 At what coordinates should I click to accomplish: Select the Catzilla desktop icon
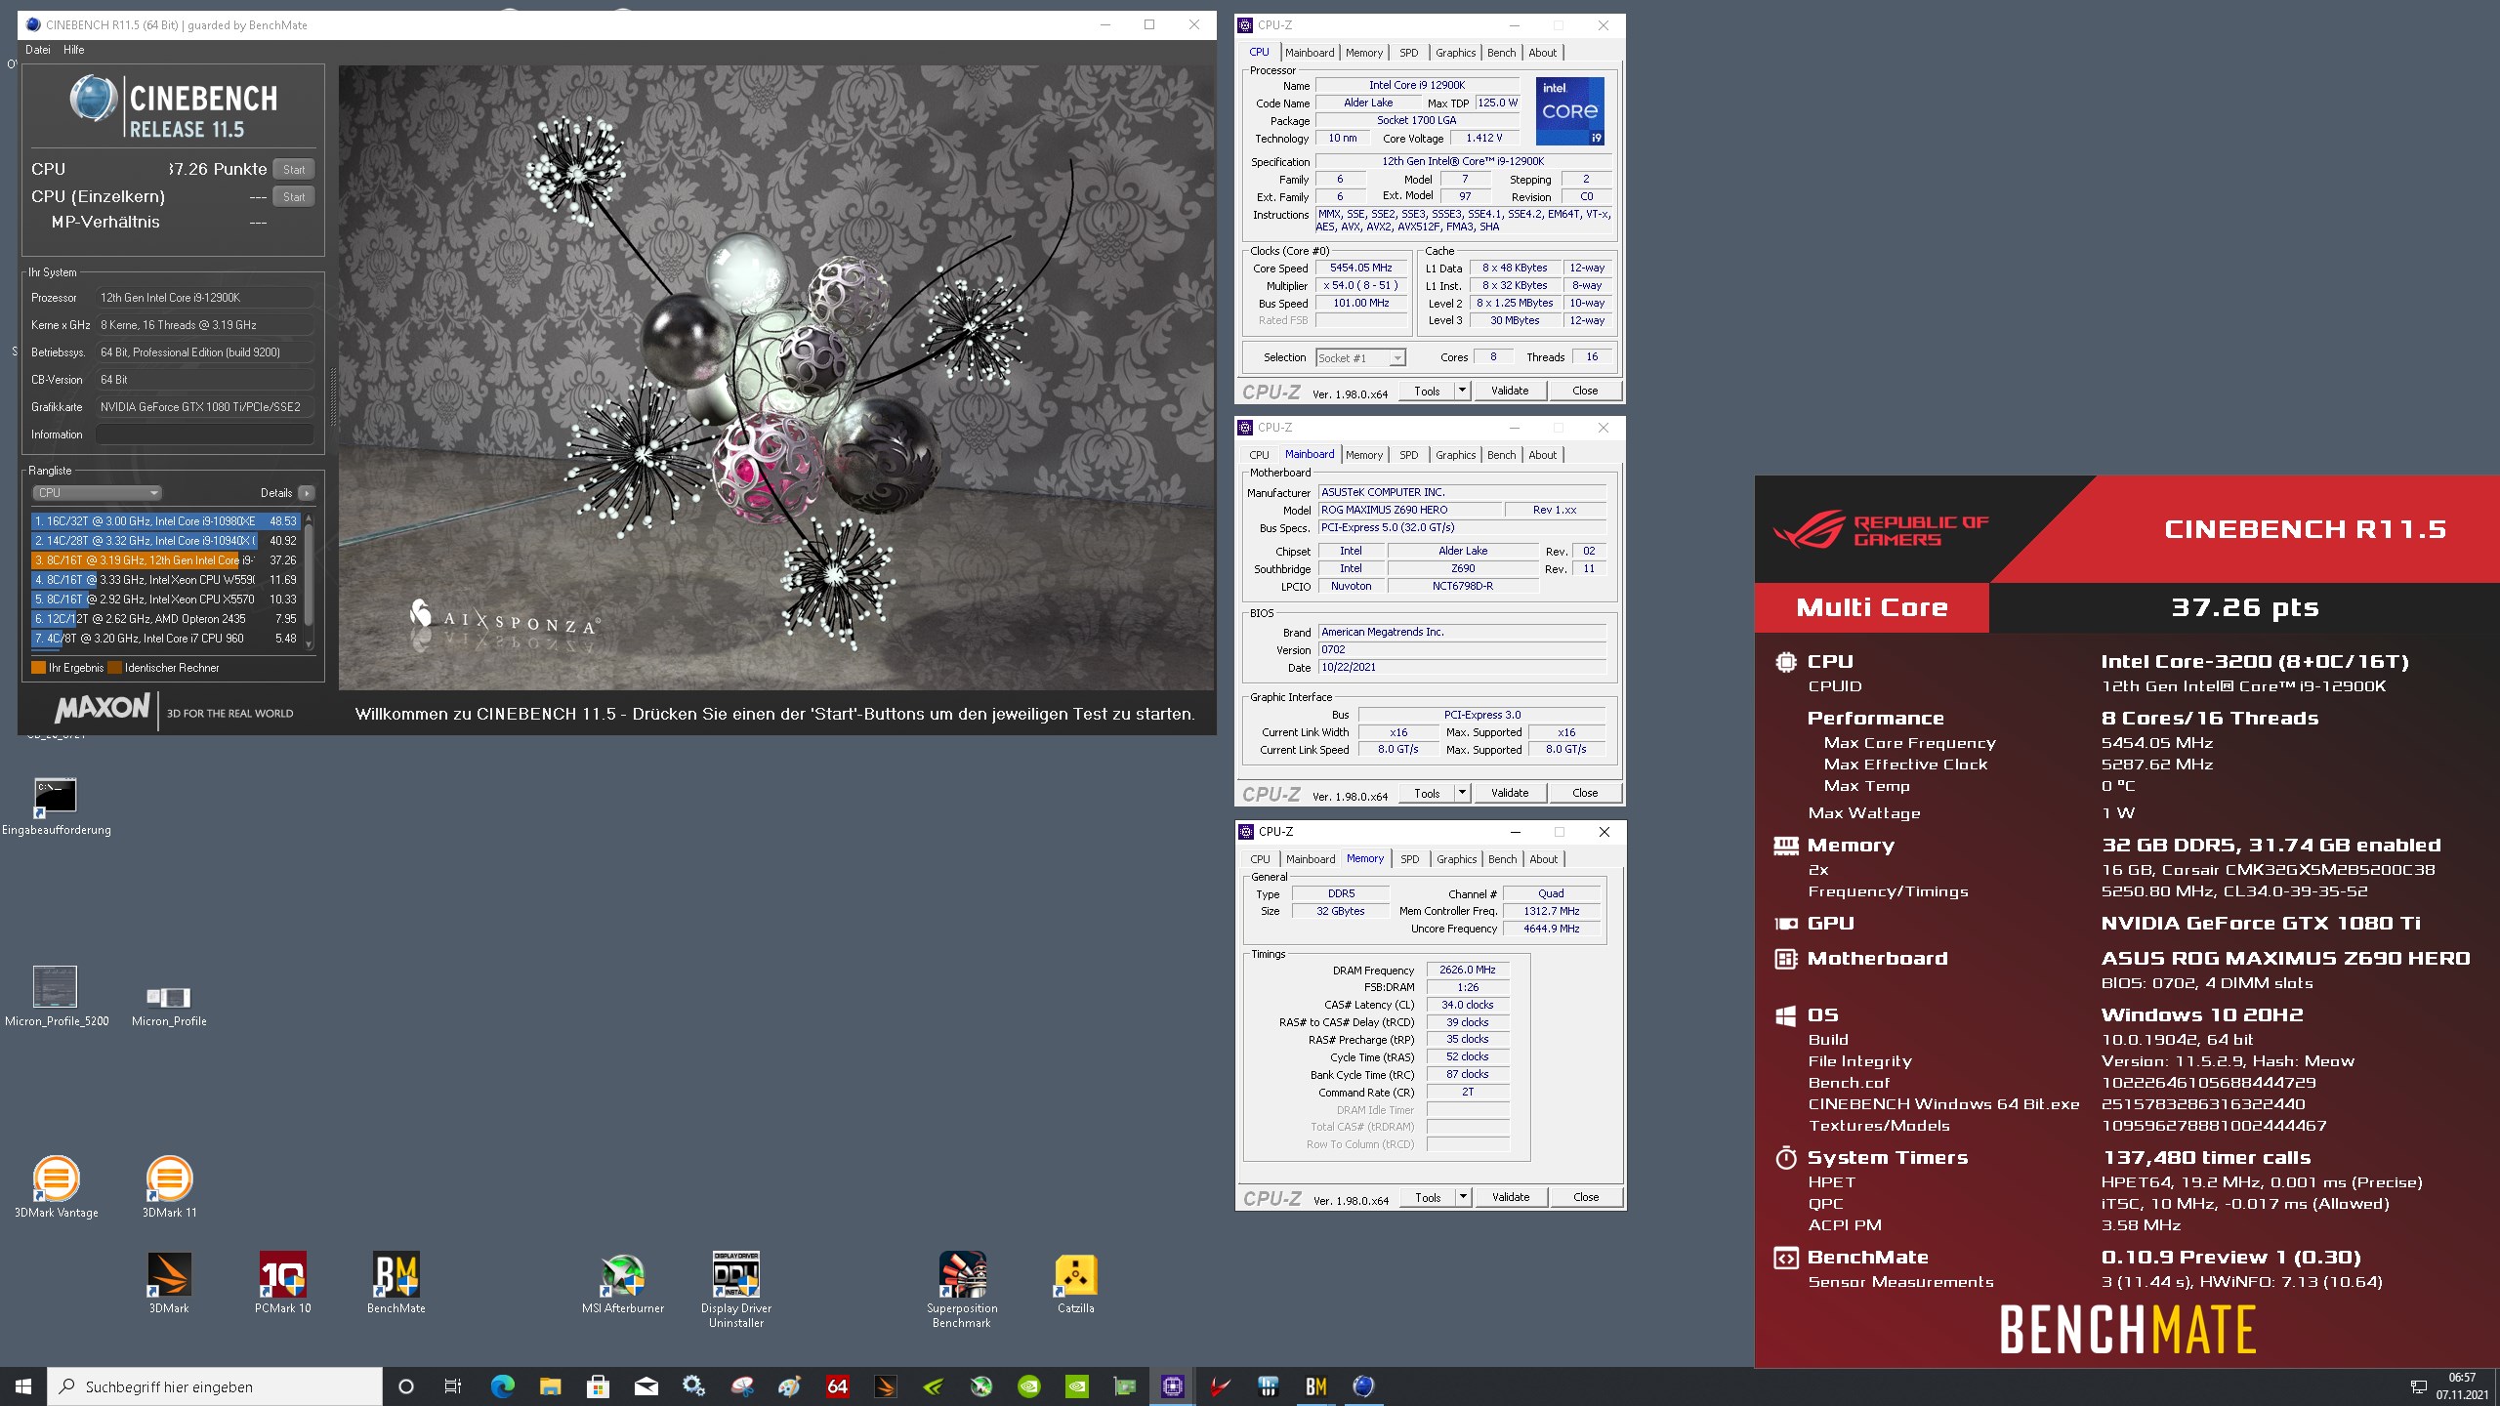pos(1075,1283)
